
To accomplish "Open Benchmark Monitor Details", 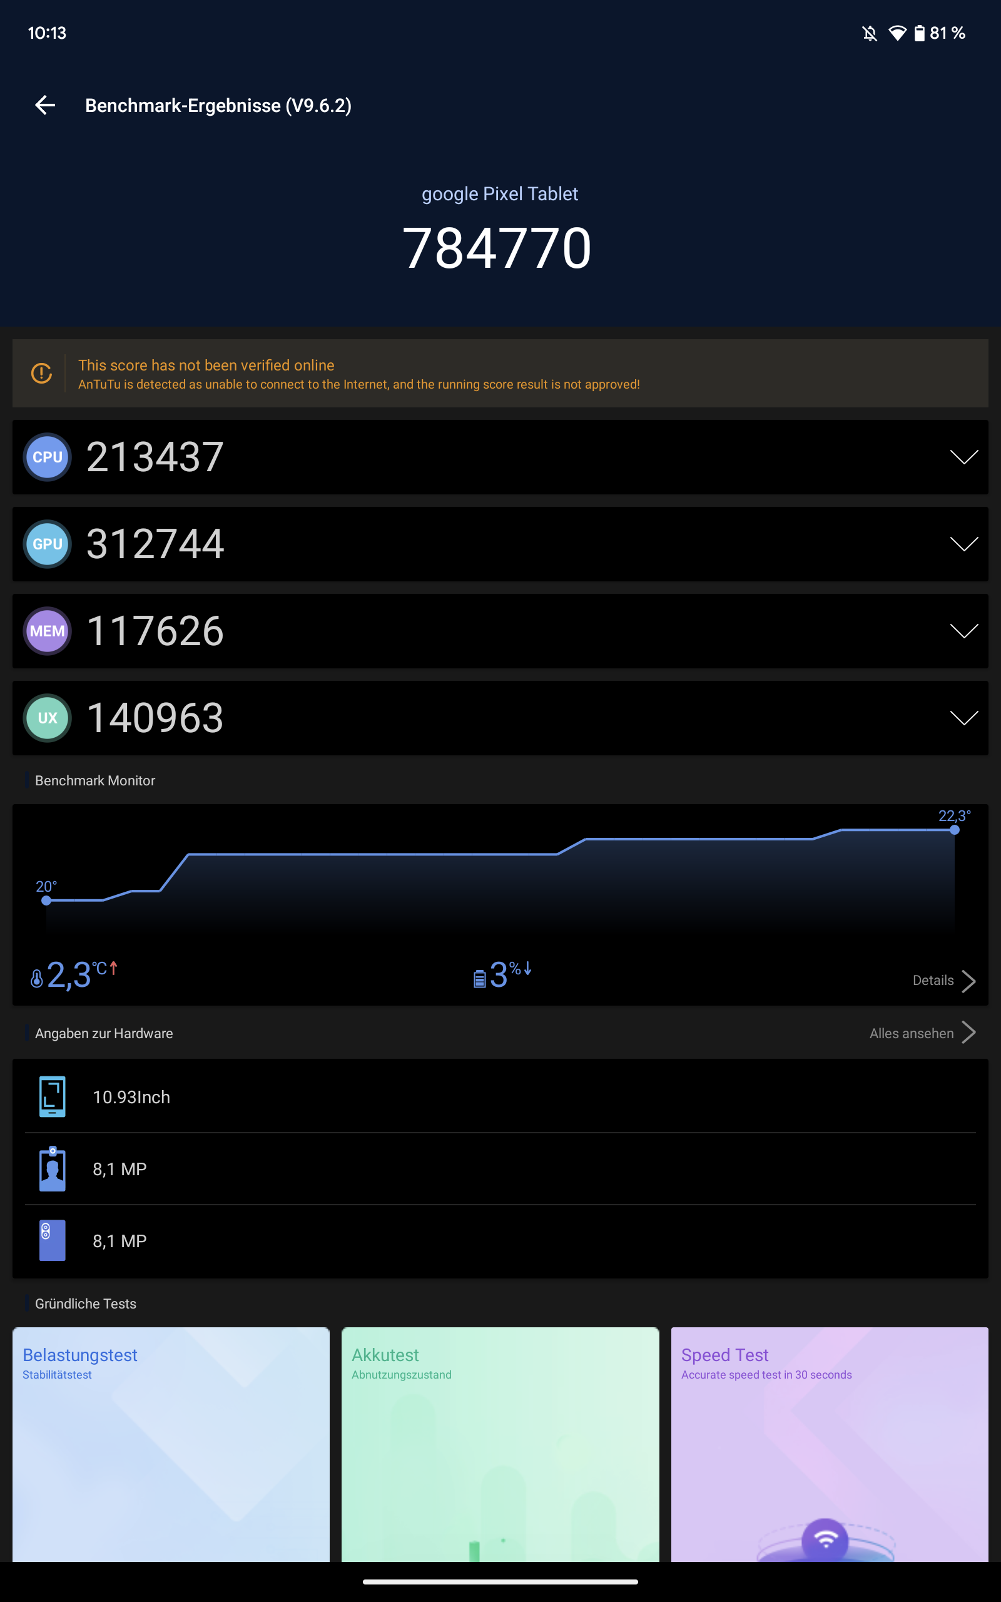I will [944, 981].
